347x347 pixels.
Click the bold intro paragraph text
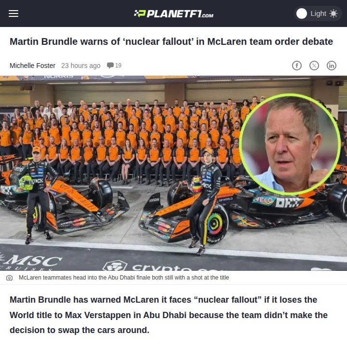[x=168, y=315]
